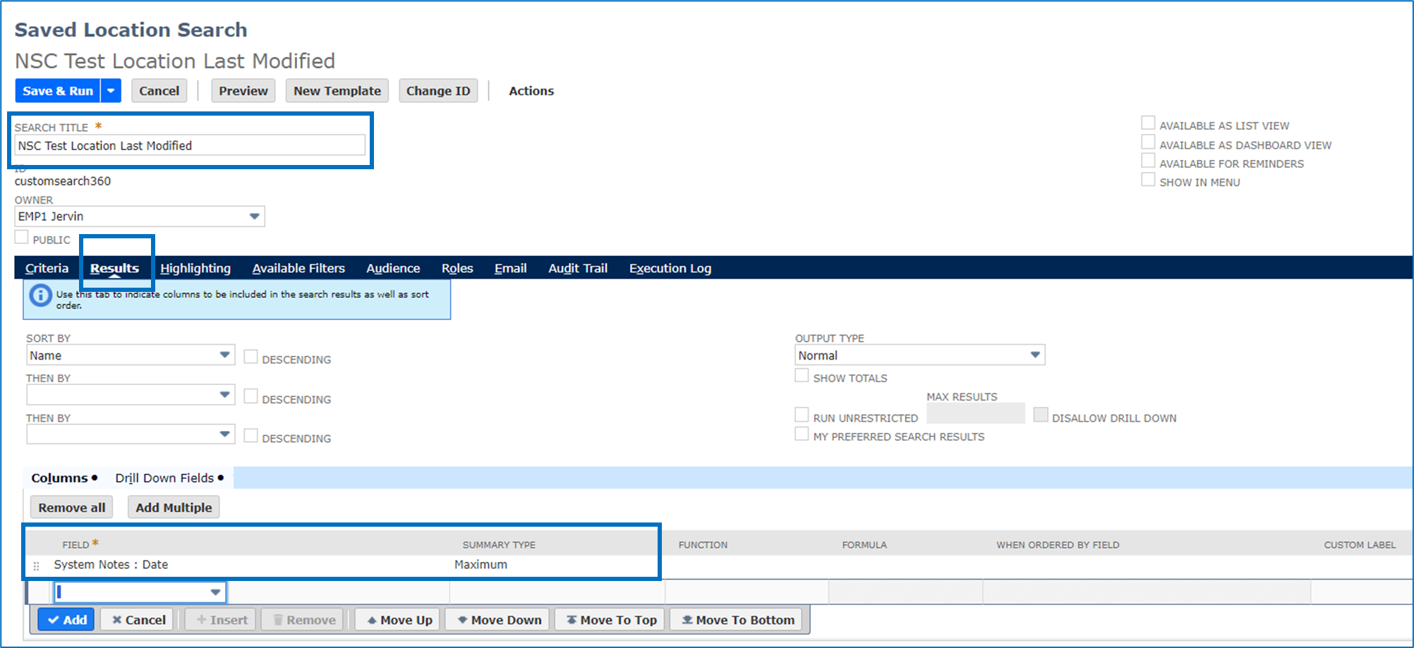Switch to the Roles tab

[457, 268]
